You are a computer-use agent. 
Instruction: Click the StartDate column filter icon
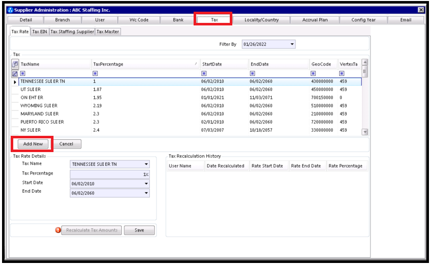[x=204, y=74]
